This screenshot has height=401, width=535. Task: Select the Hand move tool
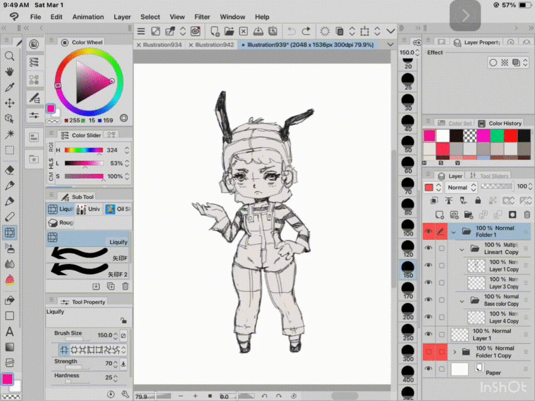point(9,71)
